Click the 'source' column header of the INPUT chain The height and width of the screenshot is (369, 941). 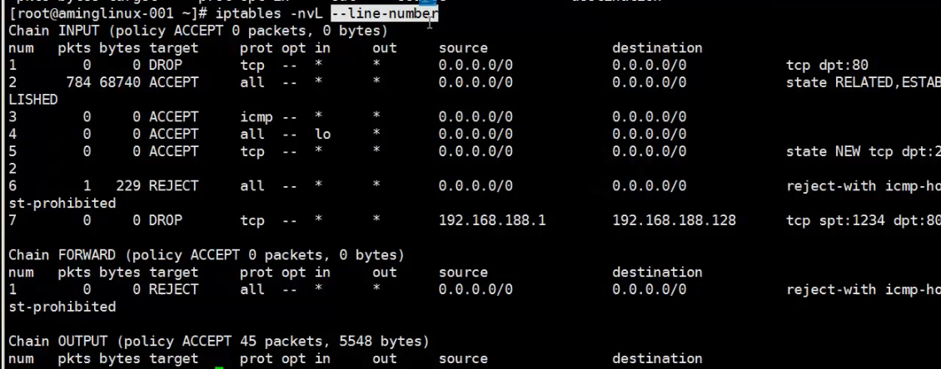point(463,48)
